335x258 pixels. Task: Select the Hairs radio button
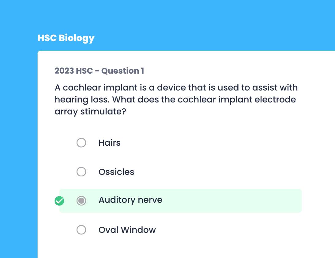pyautogui.click(x=81, y=143)
